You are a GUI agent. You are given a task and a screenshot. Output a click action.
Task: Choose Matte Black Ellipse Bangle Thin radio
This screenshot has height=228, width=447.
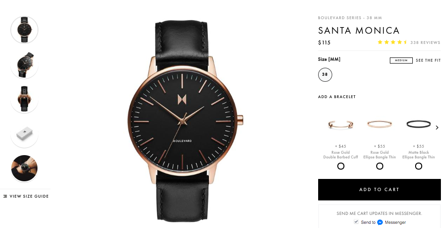pos(418,166)
